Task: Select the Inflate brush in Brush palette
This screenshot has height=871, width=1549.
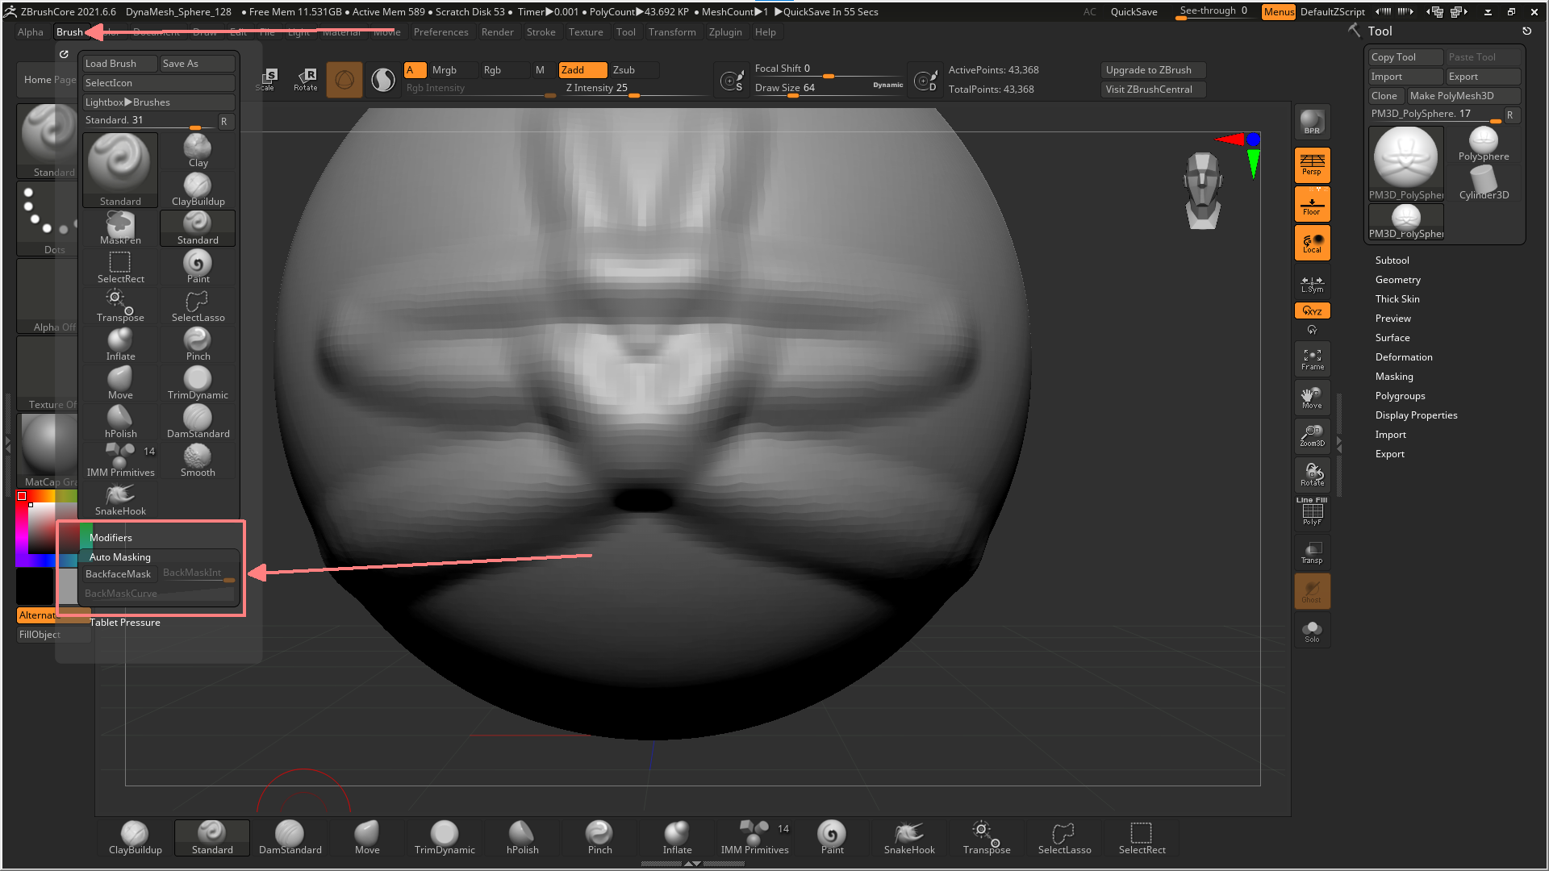Action: pos(120,344)
